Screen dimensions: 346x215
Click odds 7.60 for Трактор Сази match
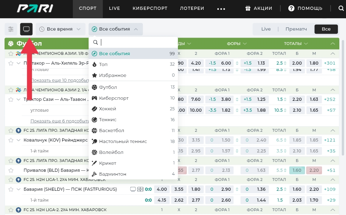coord(196,99)
